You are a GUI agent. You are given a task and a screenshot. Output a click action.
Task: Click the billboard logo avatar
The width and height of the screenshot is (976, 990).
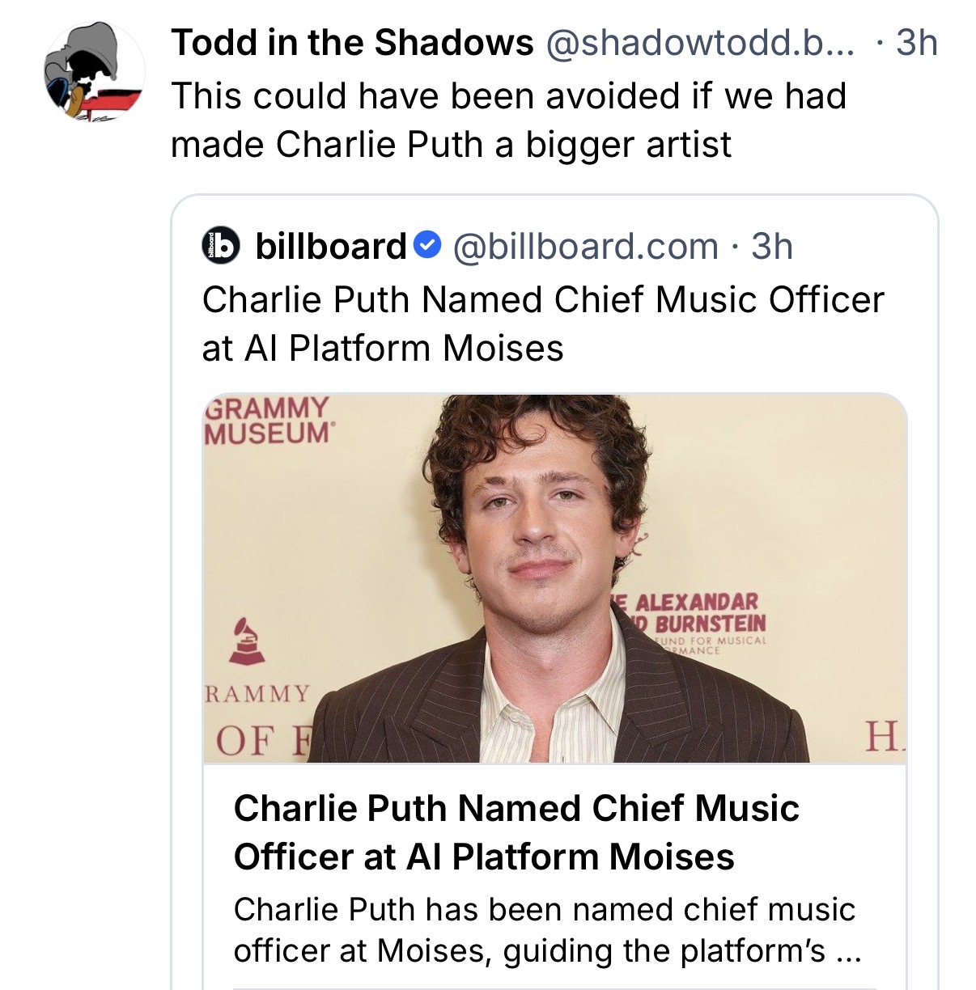point(220,246)
